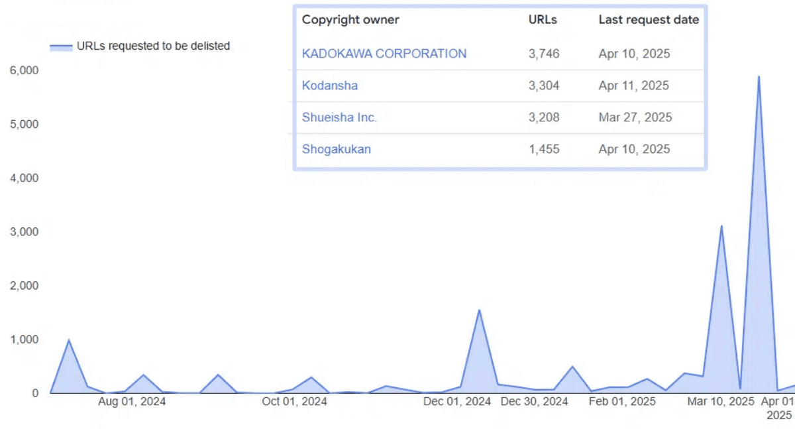Click the 'URLs requested to be delisted' legend label

tap(153, 46)
